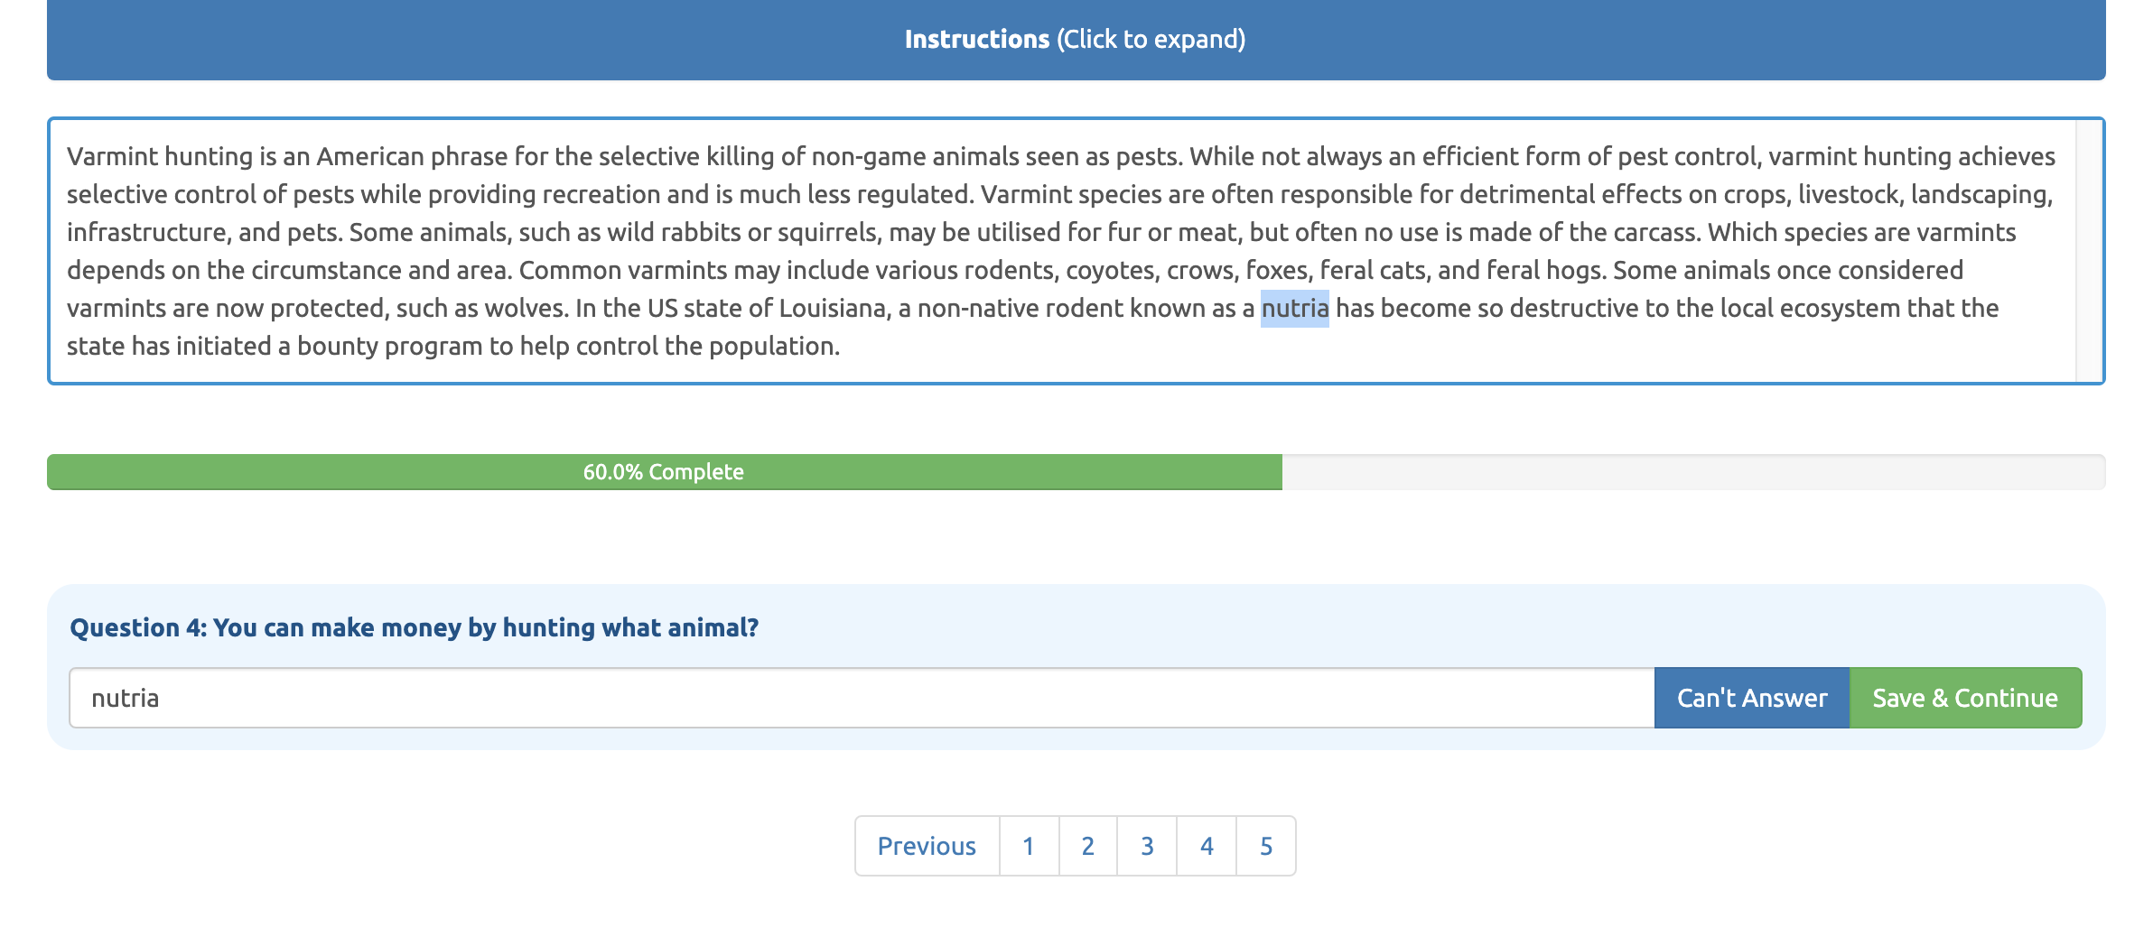
Task: Click the word Louisiana in the passage
Action: 833,309
